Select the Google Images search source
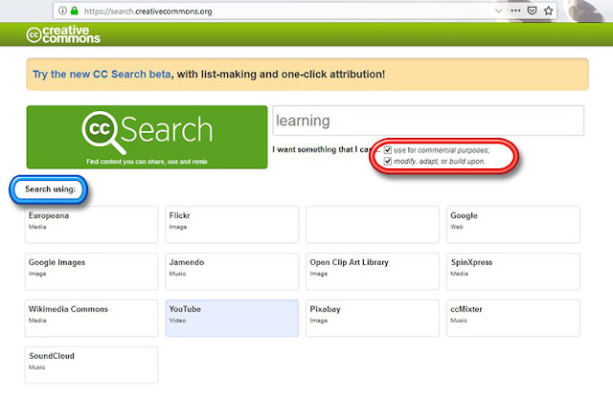 click(92, 272)
